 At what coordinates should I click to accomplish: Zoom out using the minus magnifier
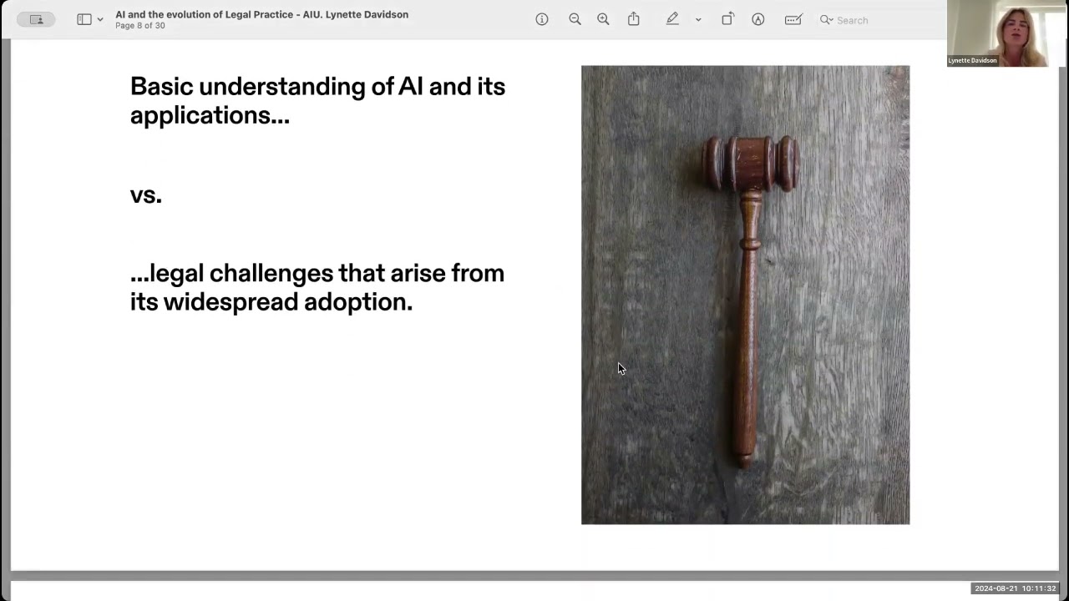[x=575, y=19]
